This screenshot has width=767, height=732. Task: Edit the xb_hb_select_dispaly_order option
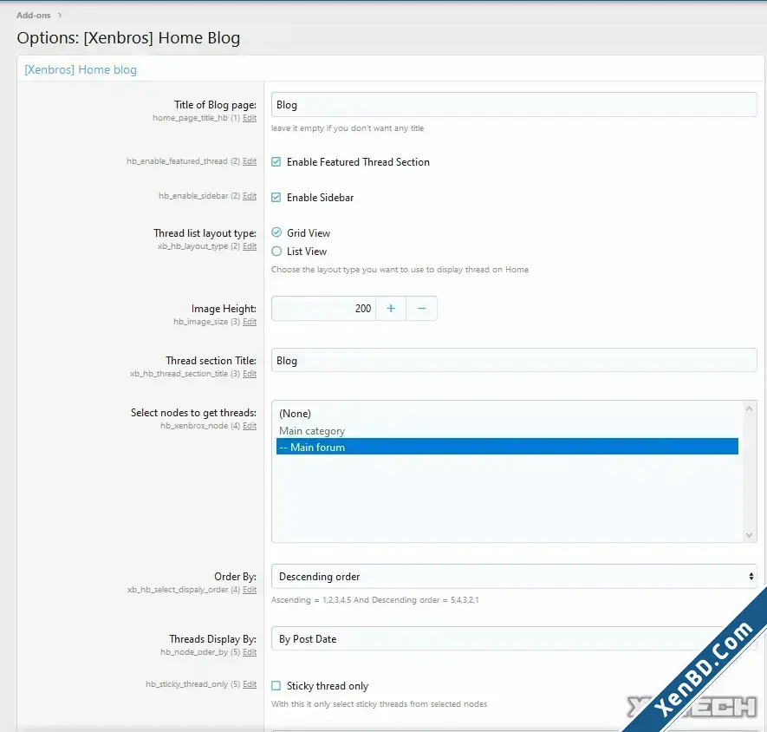tap(250, 590)
